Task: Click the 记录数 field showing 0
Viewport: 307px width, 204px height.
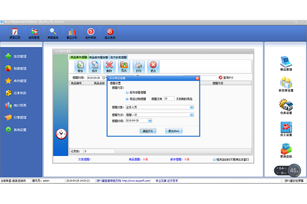Action: 99,151
